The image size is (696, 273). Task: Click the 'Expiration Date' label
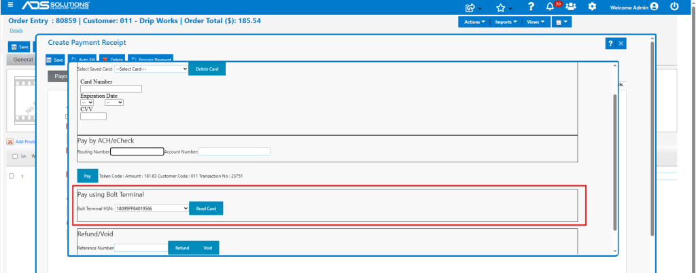99,96
